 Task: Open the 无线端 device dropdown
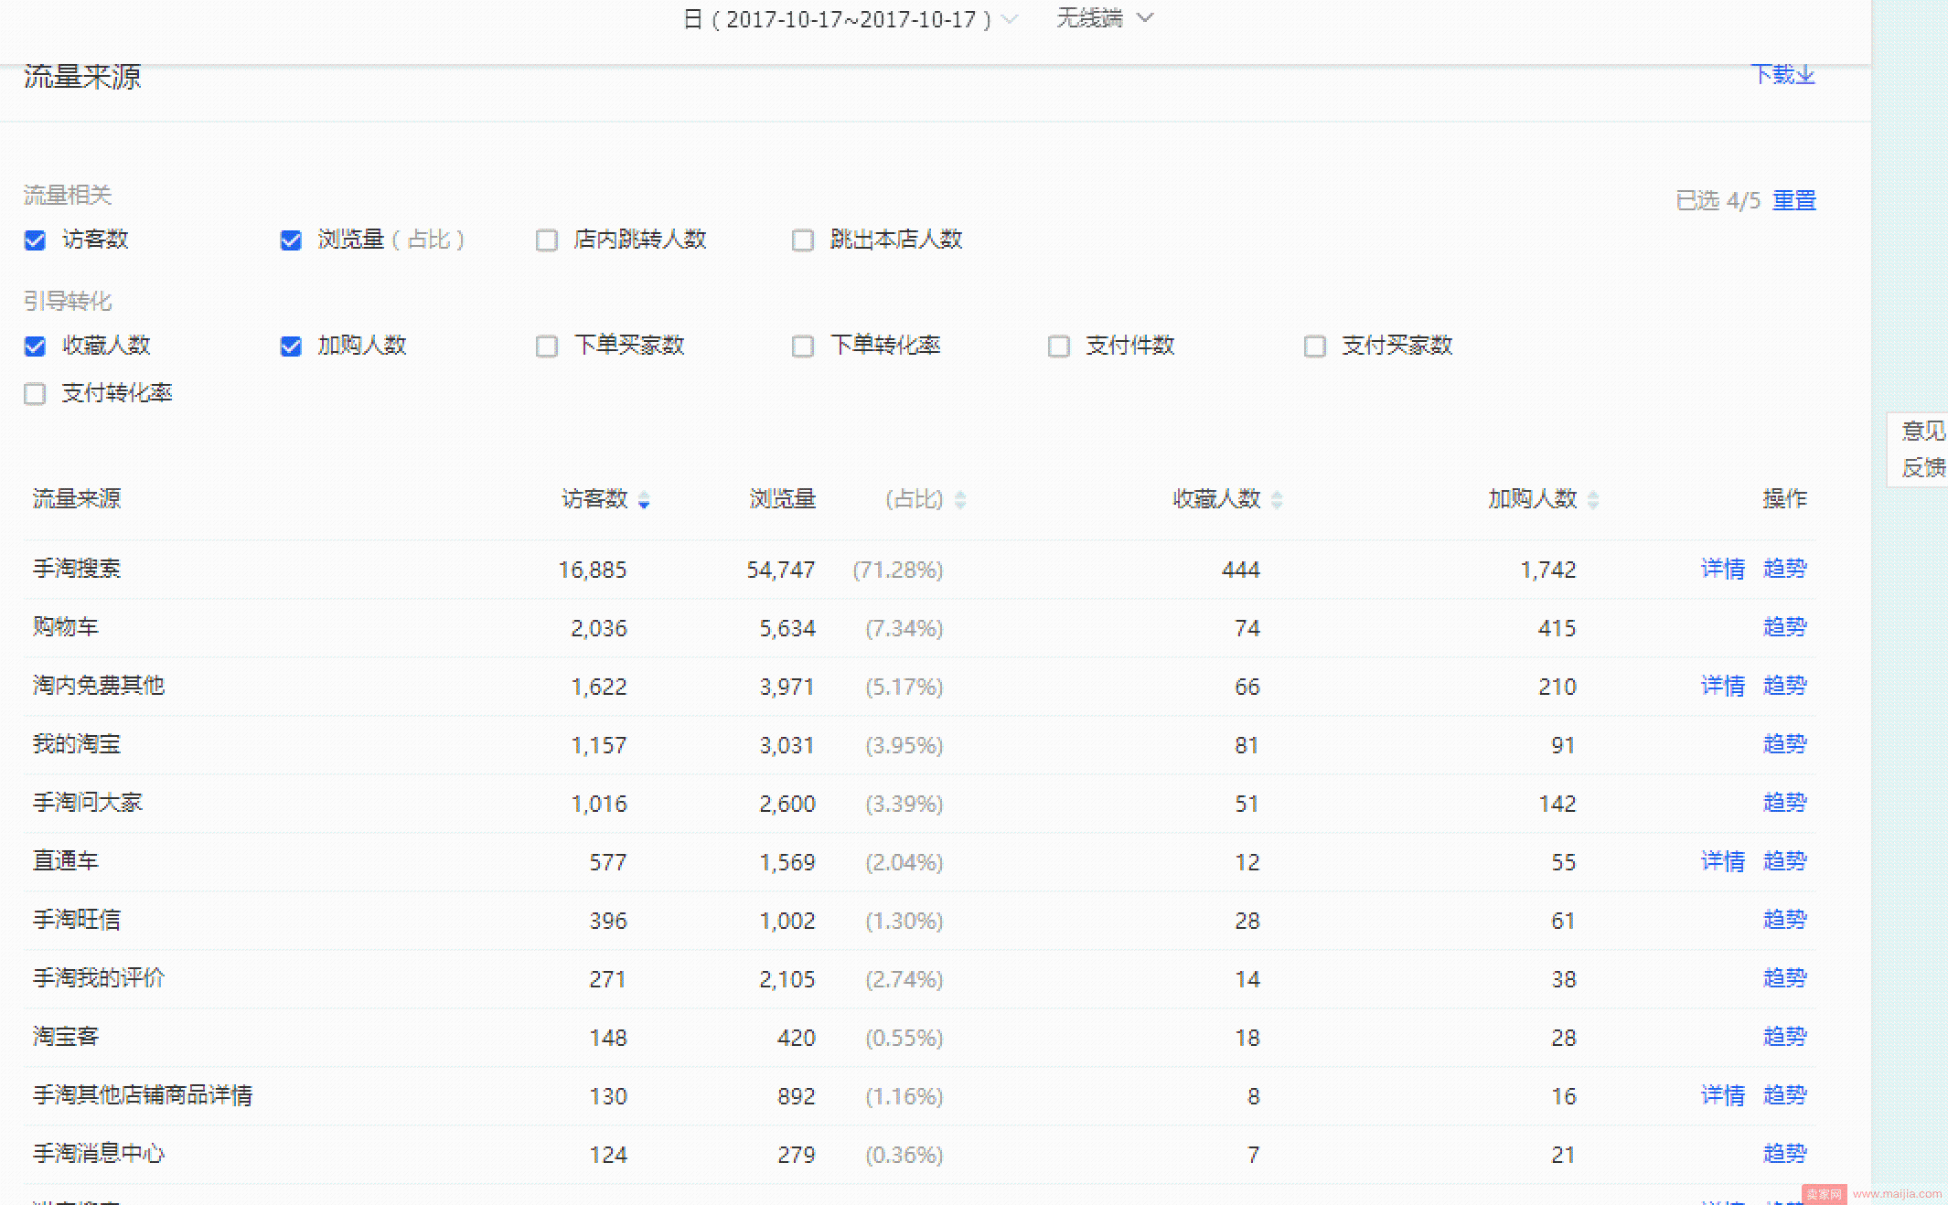click(1105, 18)
